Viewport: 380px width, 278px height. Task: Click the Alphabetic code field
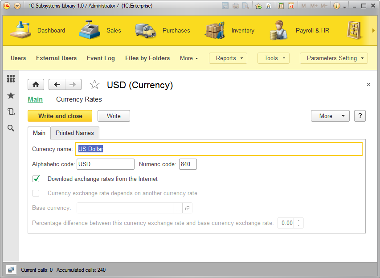[106, 164]
